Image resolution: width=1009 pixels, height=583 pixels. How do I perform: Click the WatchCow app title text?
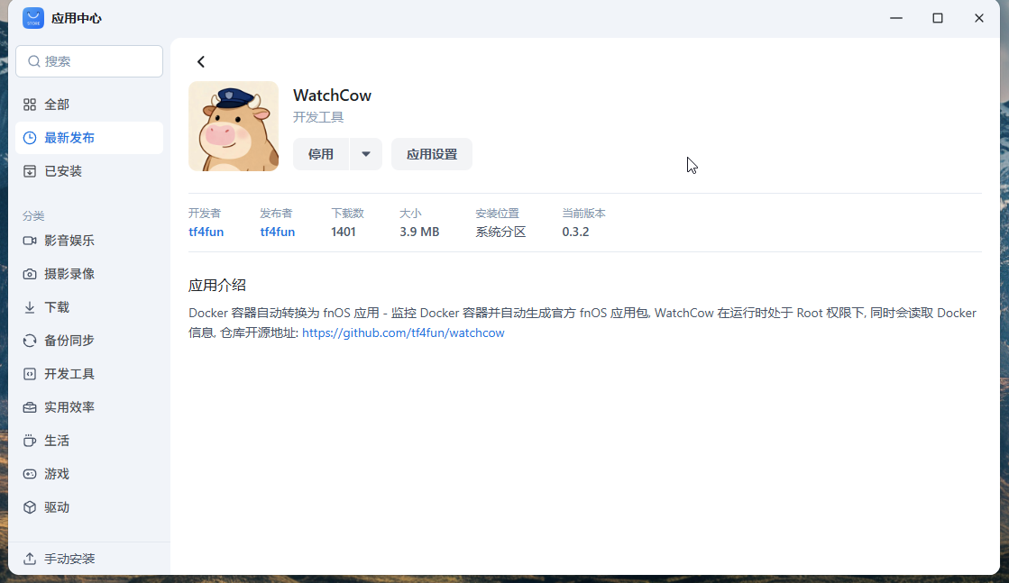point(332,96)
